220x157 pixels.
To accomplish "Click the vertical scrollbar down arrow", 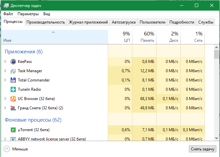I will 216,137.
